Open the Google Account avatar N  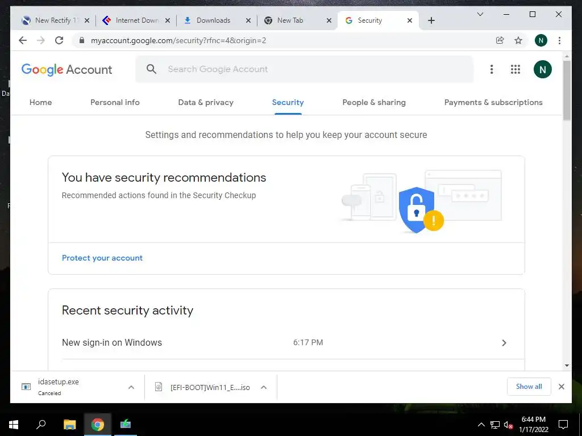[542, 69]
